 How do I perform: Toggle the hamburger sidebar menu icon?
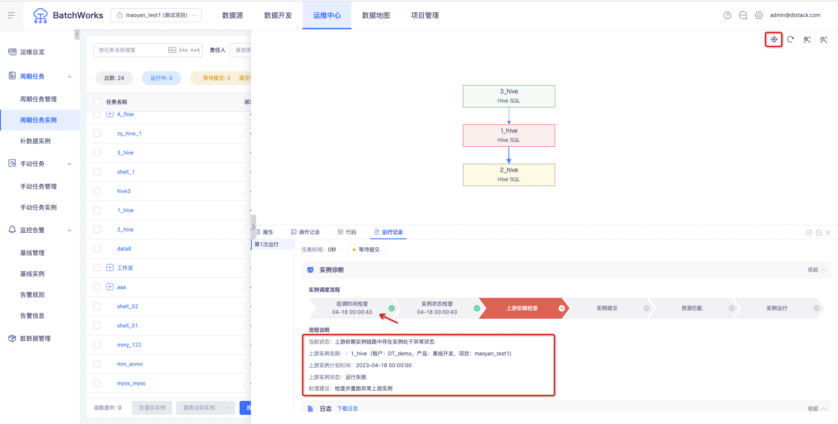(x=11, y=15)
